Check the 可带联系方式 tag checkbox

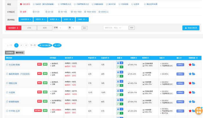(59, 4)
